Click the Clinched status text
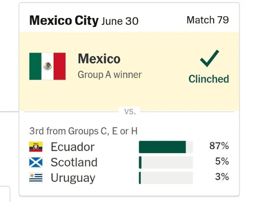The width and height of the screenshot is (256, 202). [209, 79]
